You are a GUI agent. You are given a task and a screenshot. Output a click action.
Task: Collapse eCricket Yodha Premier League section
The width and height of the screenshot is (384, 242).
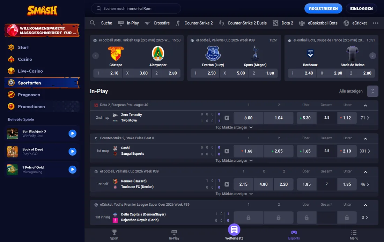pos(365,205)
